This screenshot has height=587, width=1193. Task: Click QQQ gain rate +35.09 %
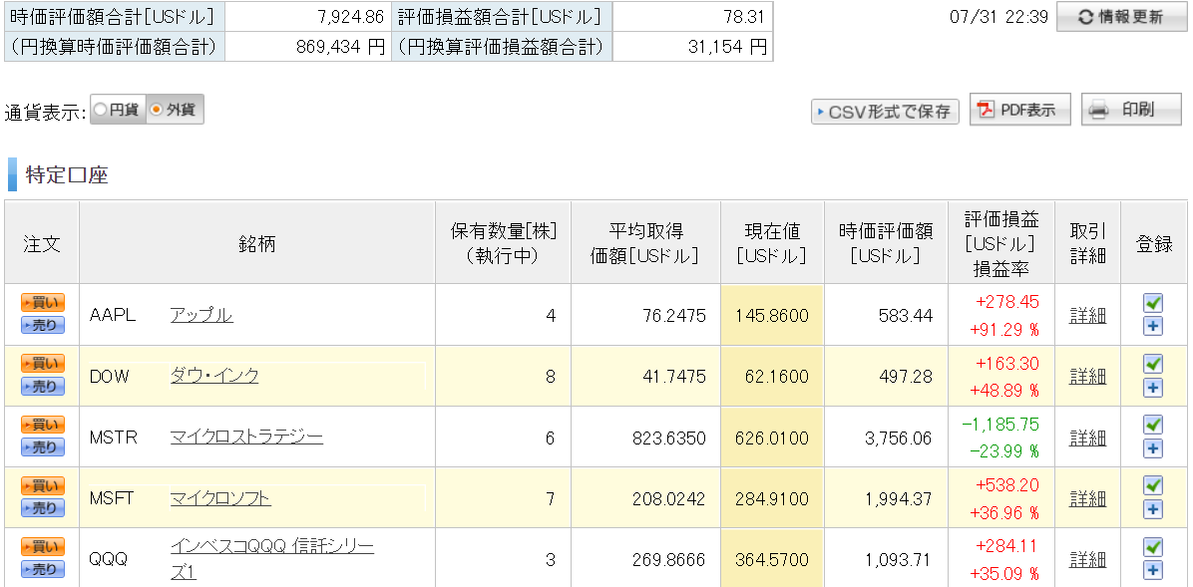click(x=1004, y=573)
